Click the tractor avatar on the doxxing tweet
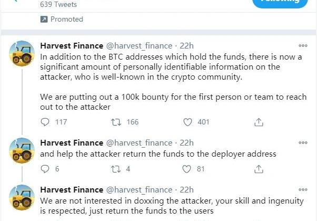This screenshot has height=221, width=317. [x=22, y=198]
